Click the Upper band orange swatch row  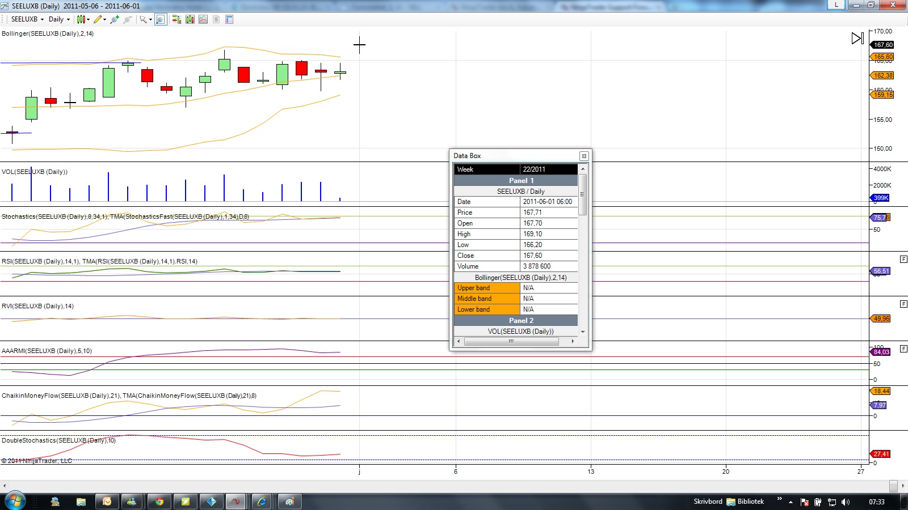coord(487,288)
